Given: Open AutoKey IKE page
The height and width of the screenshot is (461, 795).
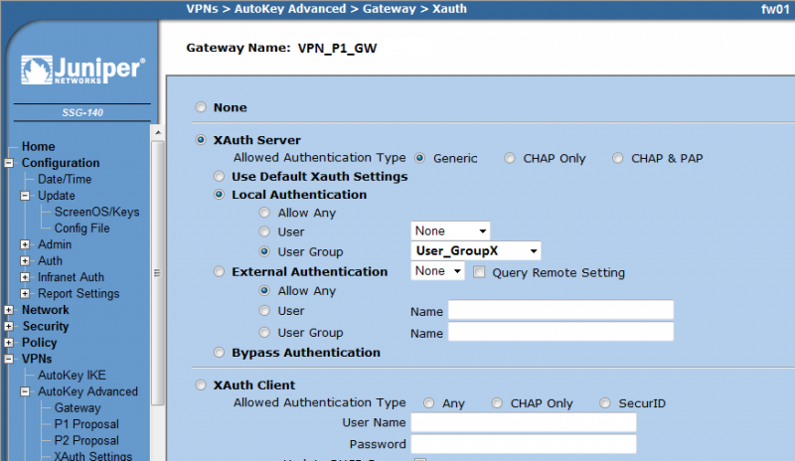Looking at the screenshot, I should coord(72,376).
